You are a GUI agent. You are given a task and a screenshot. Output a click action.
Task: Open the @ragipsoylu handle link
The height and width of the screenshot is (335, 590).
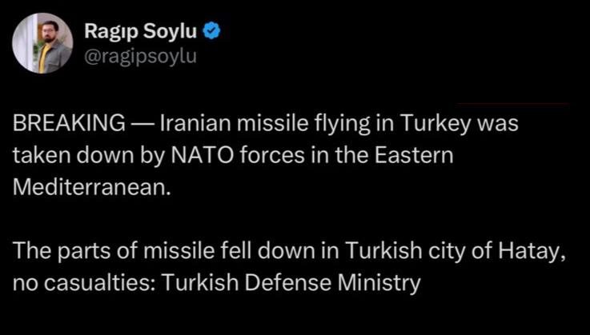point(140,56)
